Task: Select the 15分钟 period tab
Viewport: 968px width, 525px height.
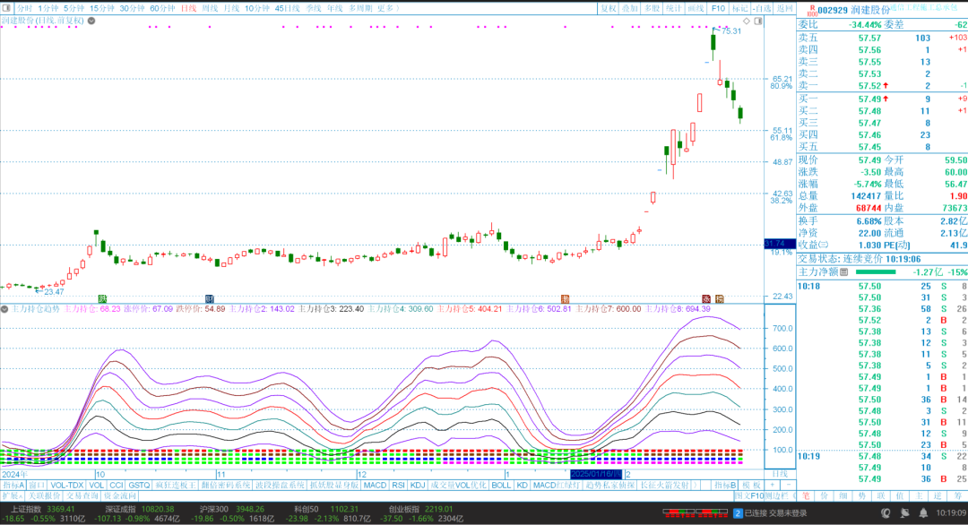Action: pyautogui.click(x=102, y=9)
